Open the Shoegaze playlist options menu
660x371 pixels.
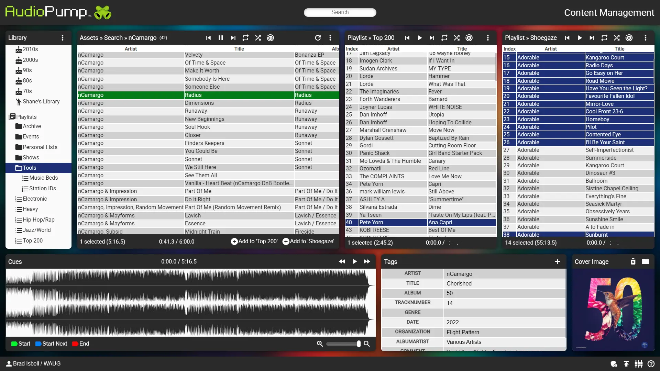point(645,38)
